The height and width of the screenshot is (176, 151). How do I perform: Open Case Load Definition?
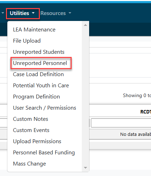(x=38, y=74)
